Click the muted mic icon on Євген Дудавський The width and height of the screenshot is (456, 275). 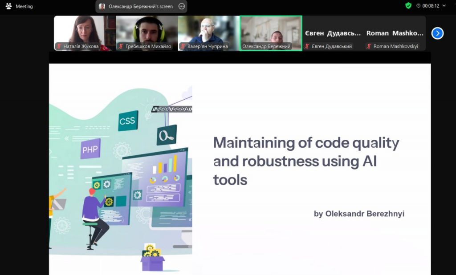[307, 46]
